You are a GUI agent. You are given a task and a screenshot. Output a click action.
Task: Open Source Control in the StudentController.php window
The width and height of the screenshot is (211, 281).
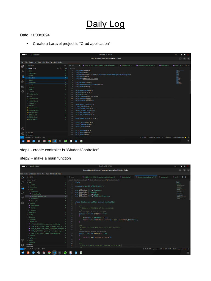23,188
